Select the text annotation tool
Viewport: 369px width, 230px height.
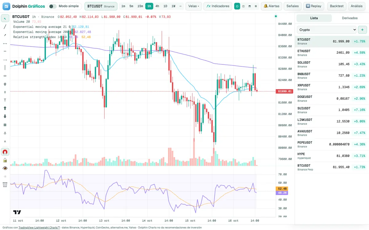5,100
